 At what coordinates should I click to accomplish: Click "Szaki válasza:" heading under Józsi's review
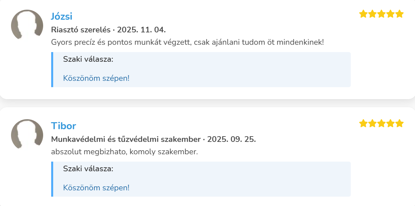coord(88,59)
